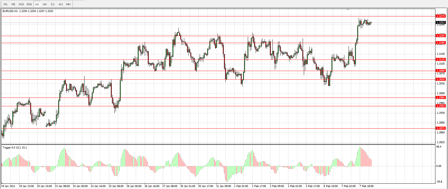Click the -39.8 indicator scale value

[x=439, y=182]
